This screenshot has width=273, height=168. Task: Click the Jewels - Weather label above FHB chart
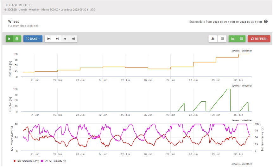(241, 51)
